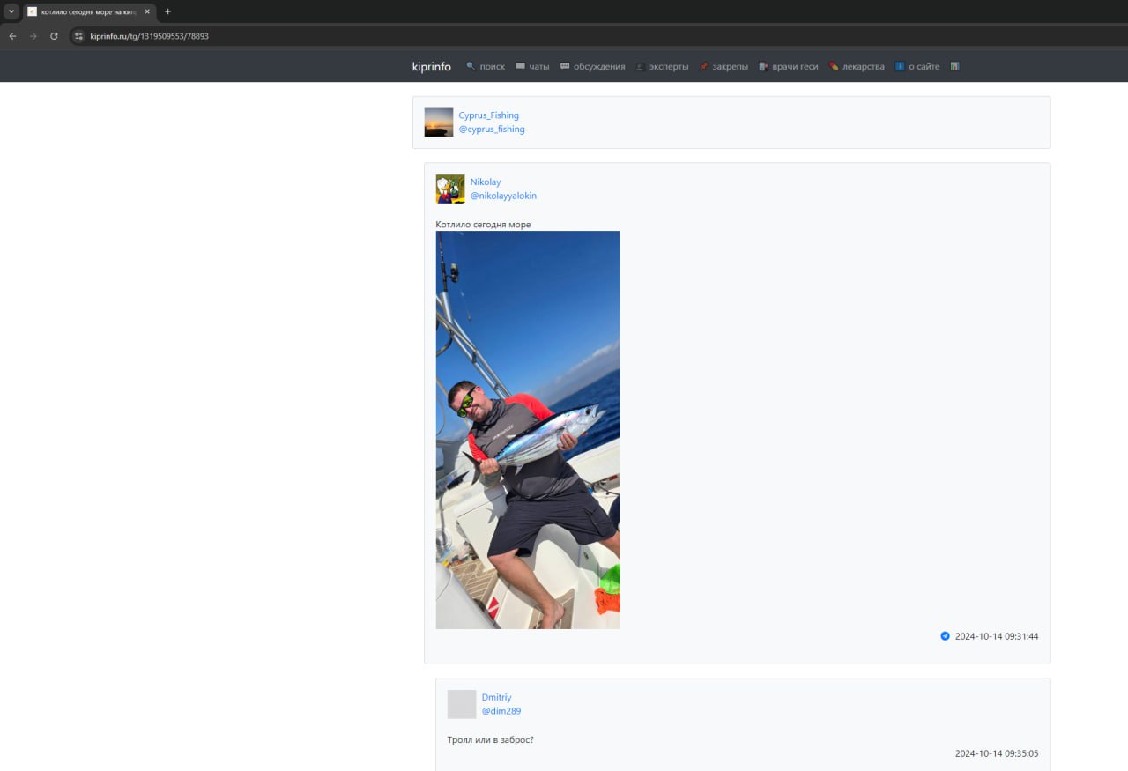
Task: Click the browser back arrow
Action: tap(12, 36)
